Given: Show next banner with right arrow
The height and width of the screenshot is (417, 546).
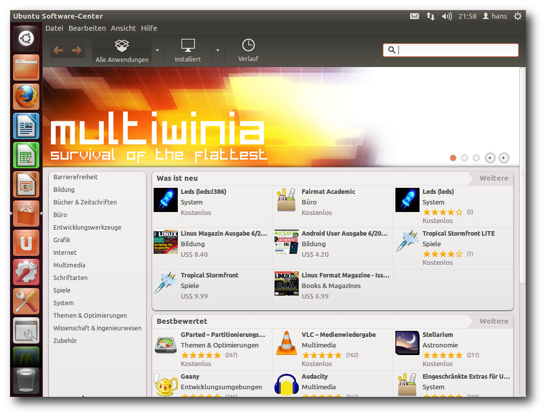Looking at the screenshot, I should (504, 158).
